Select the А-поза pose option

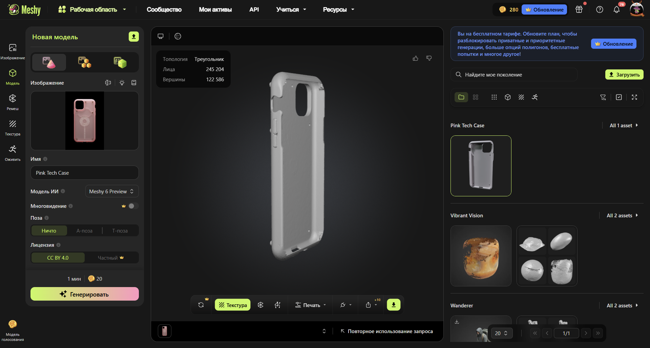pos(84,231)
